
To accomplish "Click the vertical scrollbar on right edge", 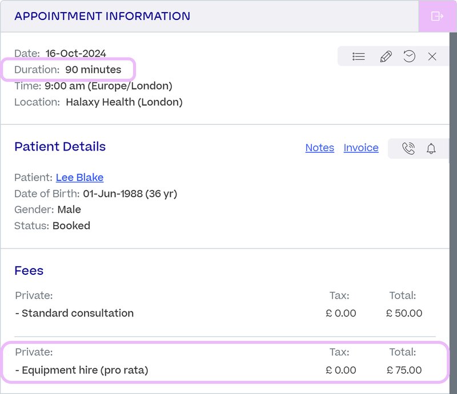I will click(x=453, y=213).
